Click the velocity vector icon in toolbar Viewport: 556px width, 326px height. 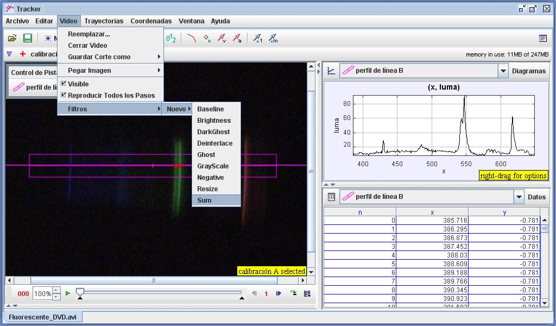coord(222,39)
